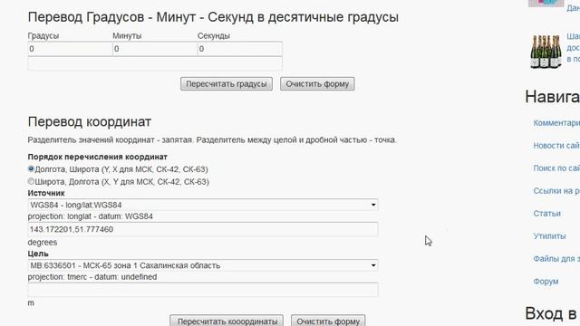The image size is (580, 326).
Task: Click the empty target coordinates output field
Action: [203, 290]
